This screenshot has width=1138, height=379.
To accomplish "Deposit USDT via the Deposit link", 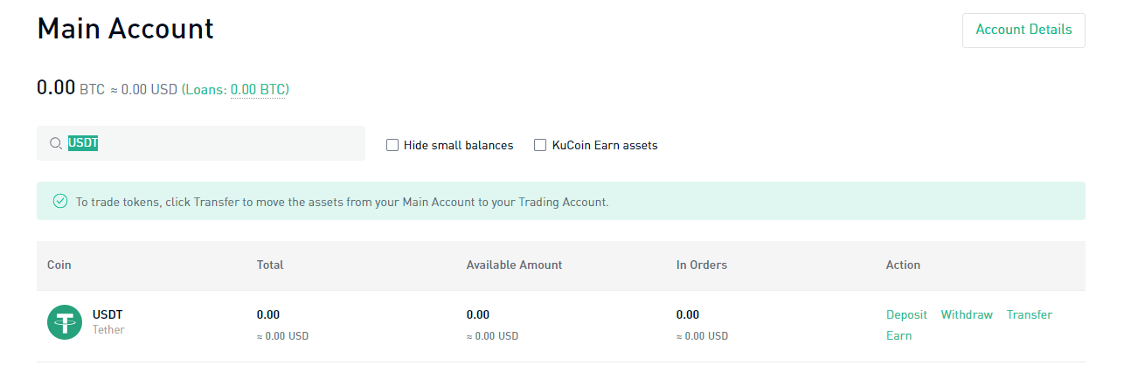I will 906,314.
